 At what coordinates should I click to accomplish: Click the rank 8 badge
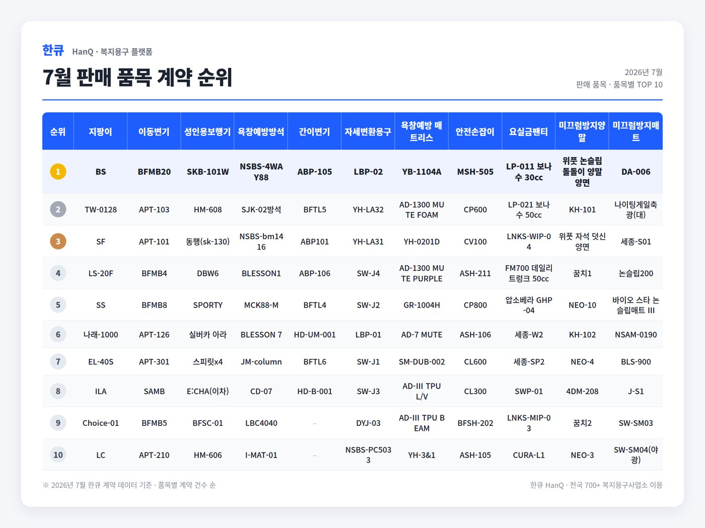coord(58,391)
